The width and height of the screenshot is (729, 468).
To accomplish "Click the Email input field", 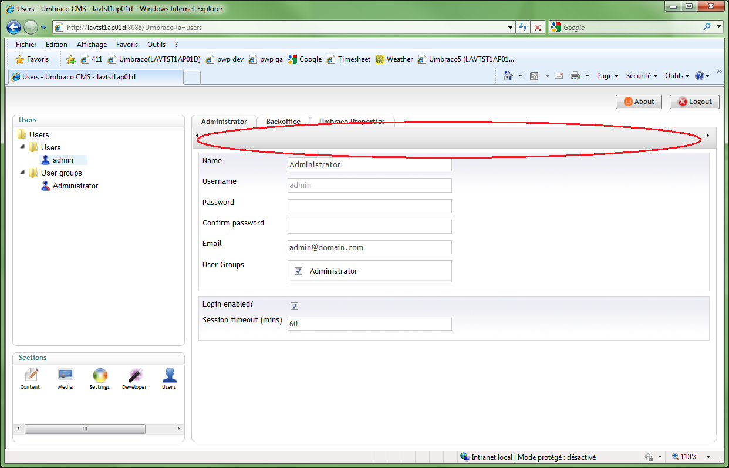I will (370, 247).
